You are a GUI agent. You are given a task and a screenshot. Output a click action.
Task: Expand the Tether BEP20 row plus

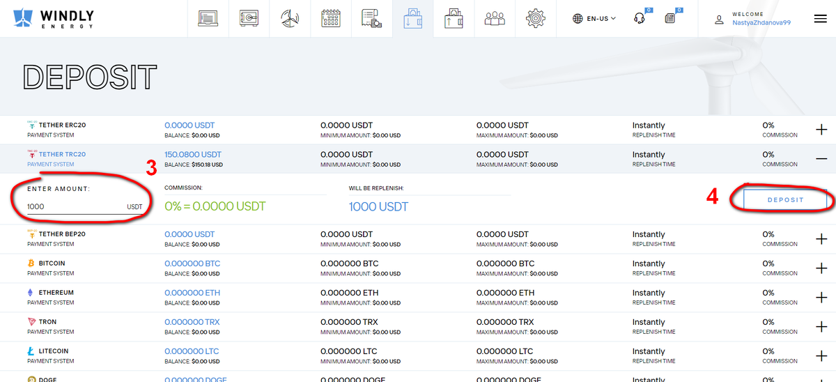tap(821, 239)
